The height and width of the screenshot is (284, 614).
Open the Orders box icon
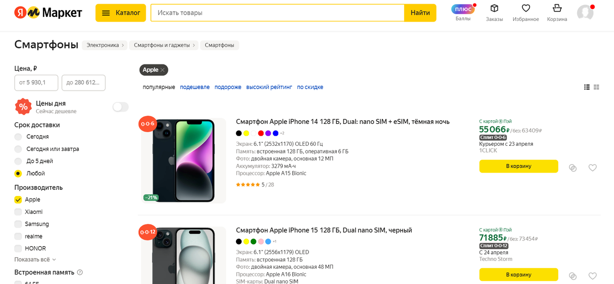coord(494,9)
